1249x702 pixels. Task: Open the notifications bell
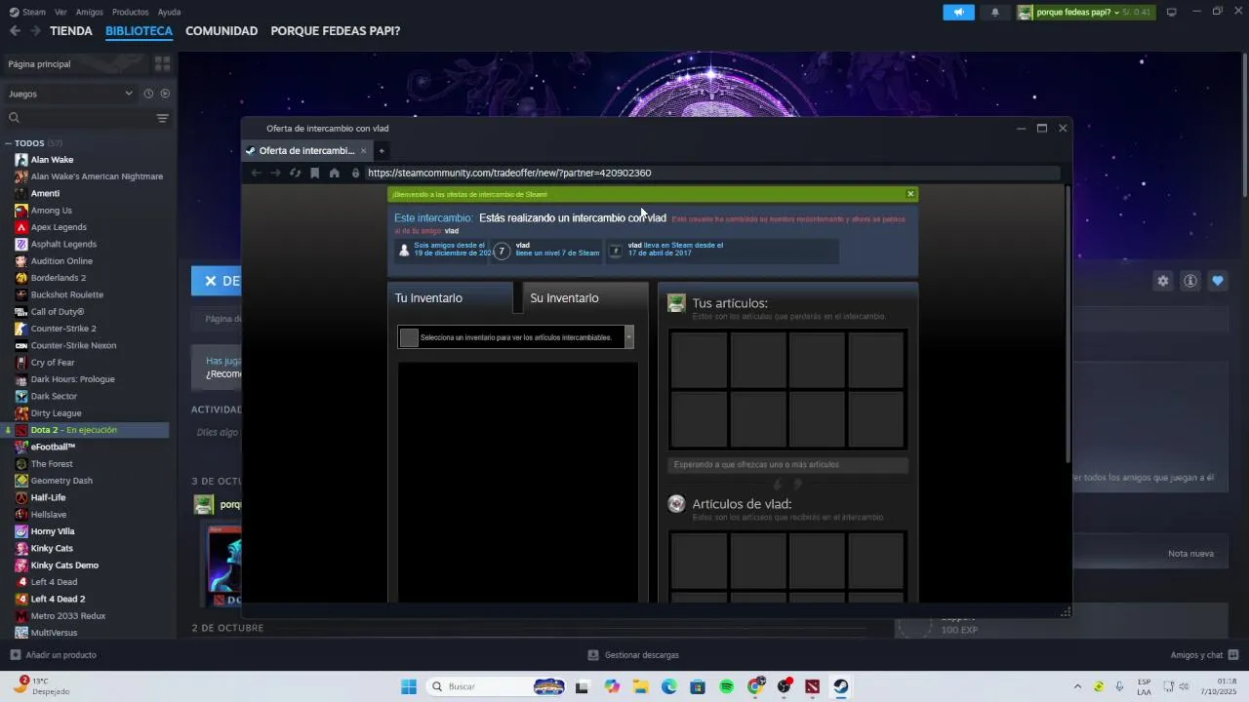point(994,12)
